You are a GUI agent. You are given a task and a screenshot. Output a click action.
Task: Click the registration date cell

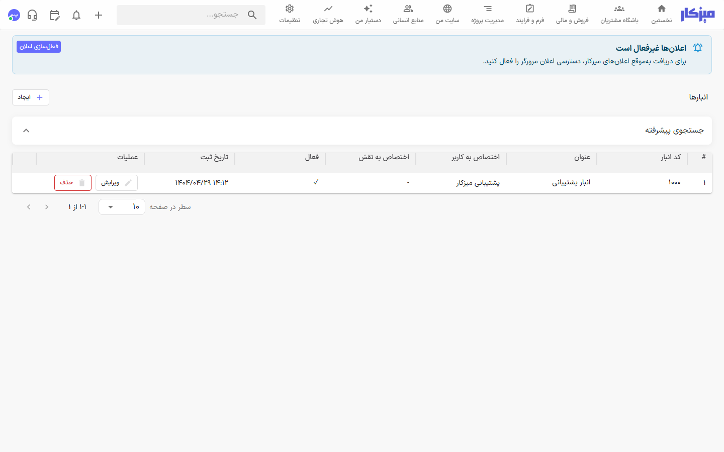pos(202,183)
